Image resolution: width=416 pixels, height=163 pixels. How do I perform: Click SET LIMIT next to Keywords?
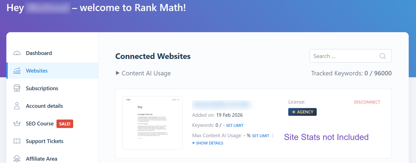point(235,125)
